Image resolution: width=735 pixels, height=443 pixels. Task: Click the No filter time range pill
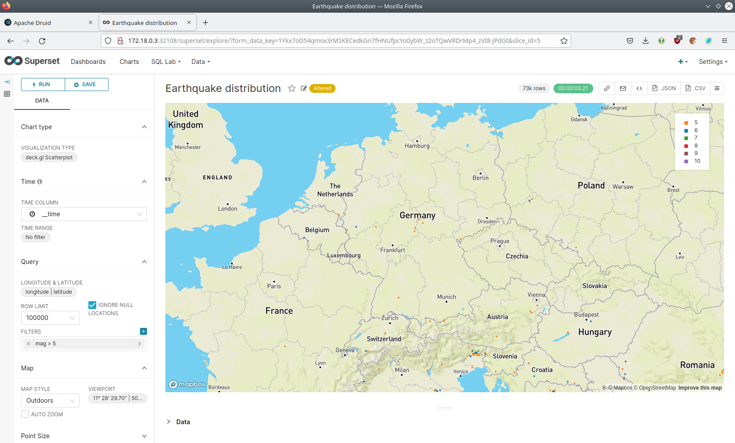click(x=35, y=237)
